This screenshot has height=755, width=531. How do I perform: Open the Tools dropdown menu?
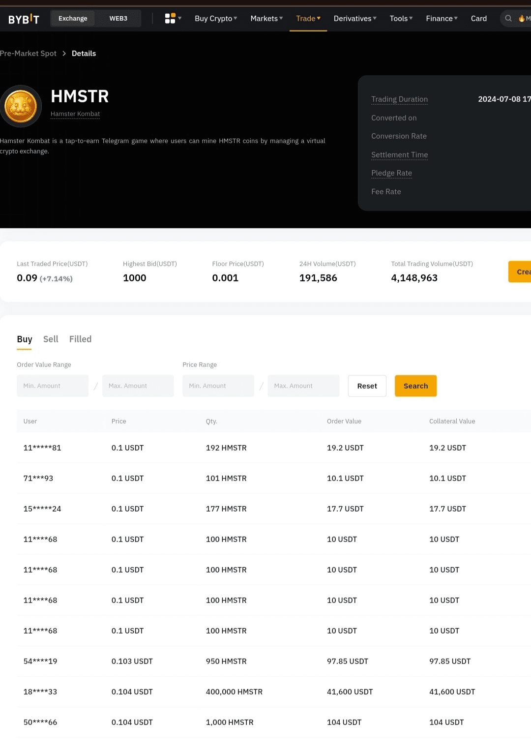(401, 19)
